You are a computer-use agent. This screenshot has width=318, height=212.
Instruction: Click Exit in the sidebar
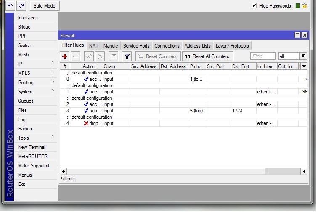pyautogui.click(x=36, y=184)
